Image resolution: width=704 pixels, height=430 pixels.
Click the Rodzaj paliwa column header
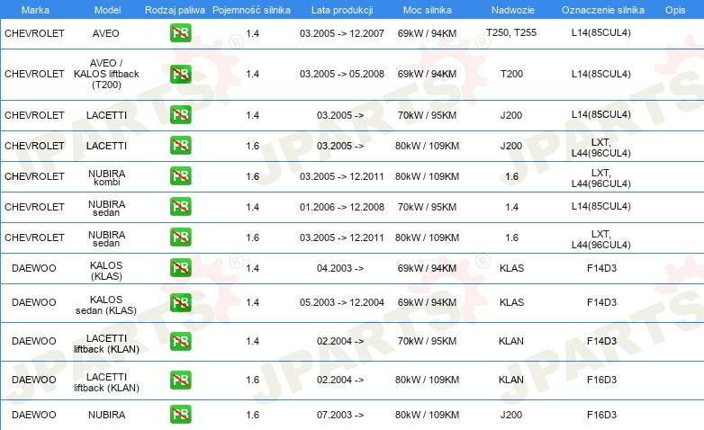pyautogui.click(x=175, y=10)
